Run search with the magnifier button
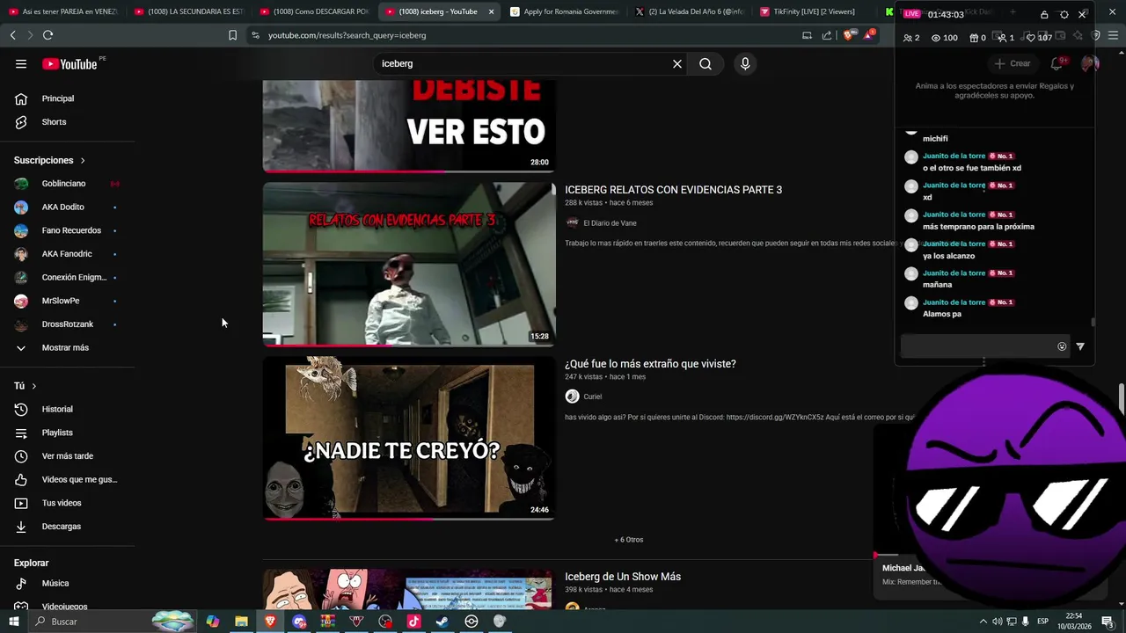The width and height of the screenshot is (1126, 633). pos(706,63)
